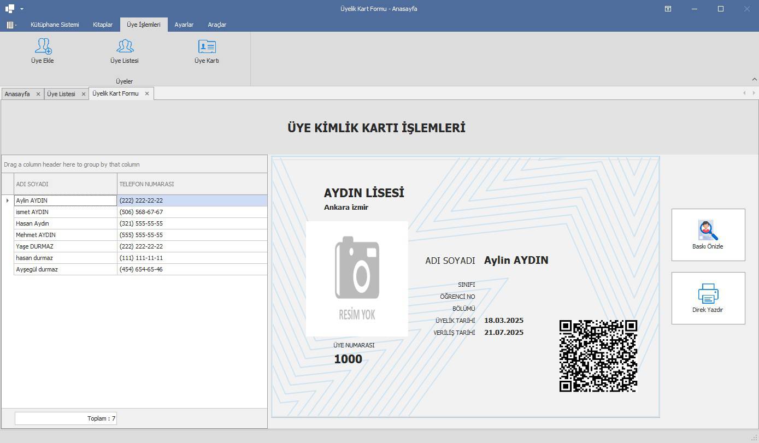Collapse the ribbon with the chevron arrow
Viewport: 759px width, 443px height.
tap(754, 79)
